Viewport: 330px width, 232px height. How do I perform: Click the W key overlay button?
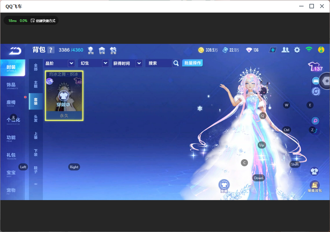pyautogui.click(x=287, y=105)
